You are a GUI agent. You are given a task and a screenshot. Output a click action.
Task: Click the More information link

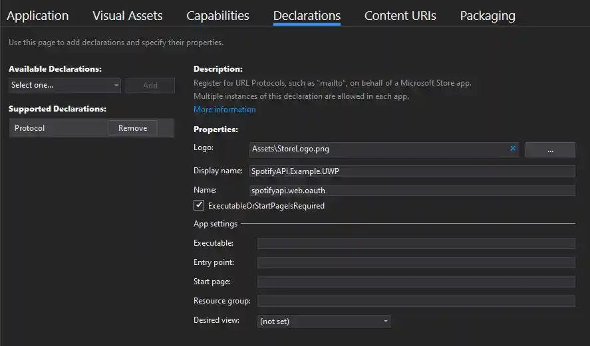(x=224, y=110)
